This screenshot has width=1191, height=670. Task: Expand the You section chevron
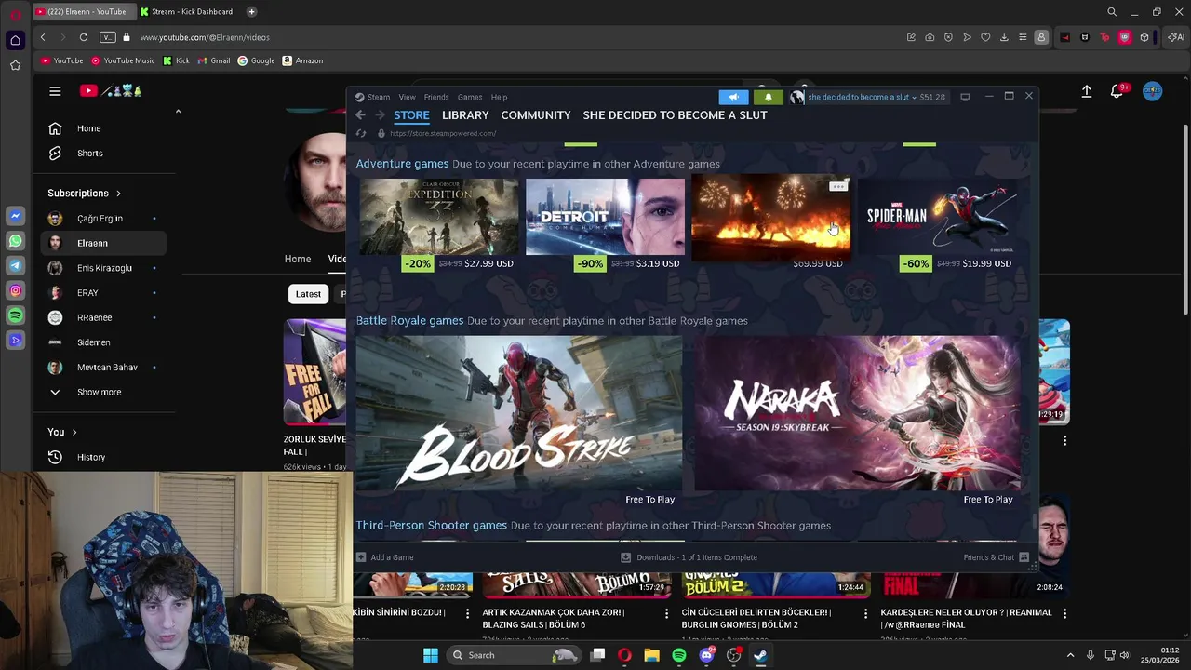point(74,432)
